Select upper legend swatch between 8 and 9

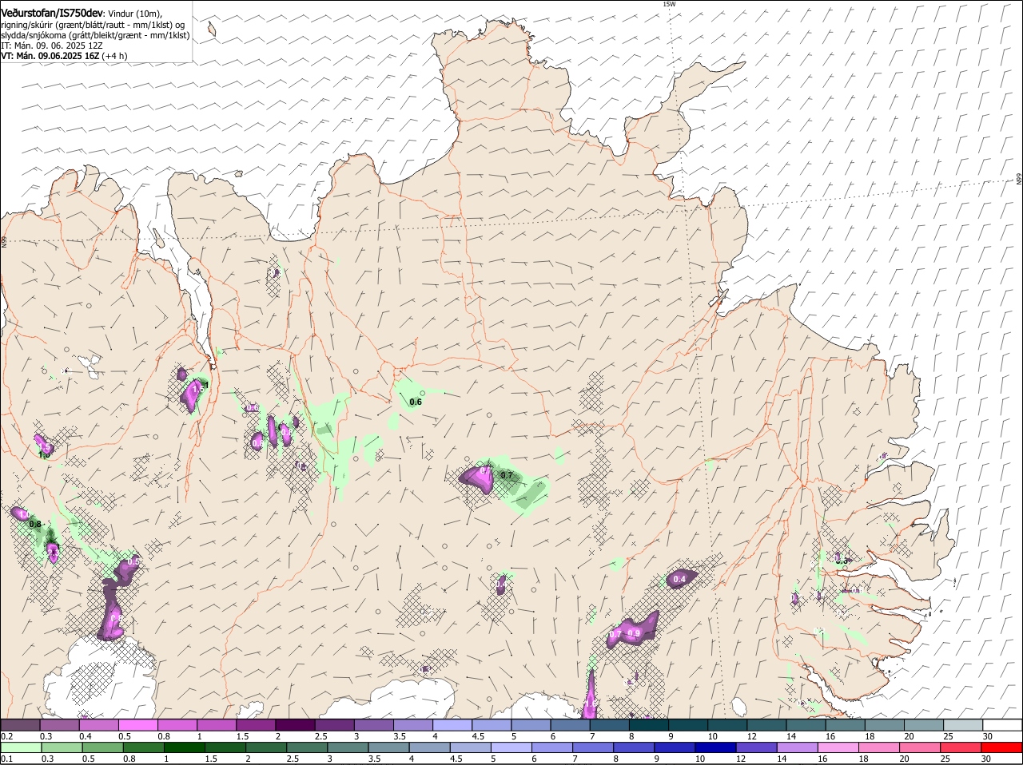point(649,725)
